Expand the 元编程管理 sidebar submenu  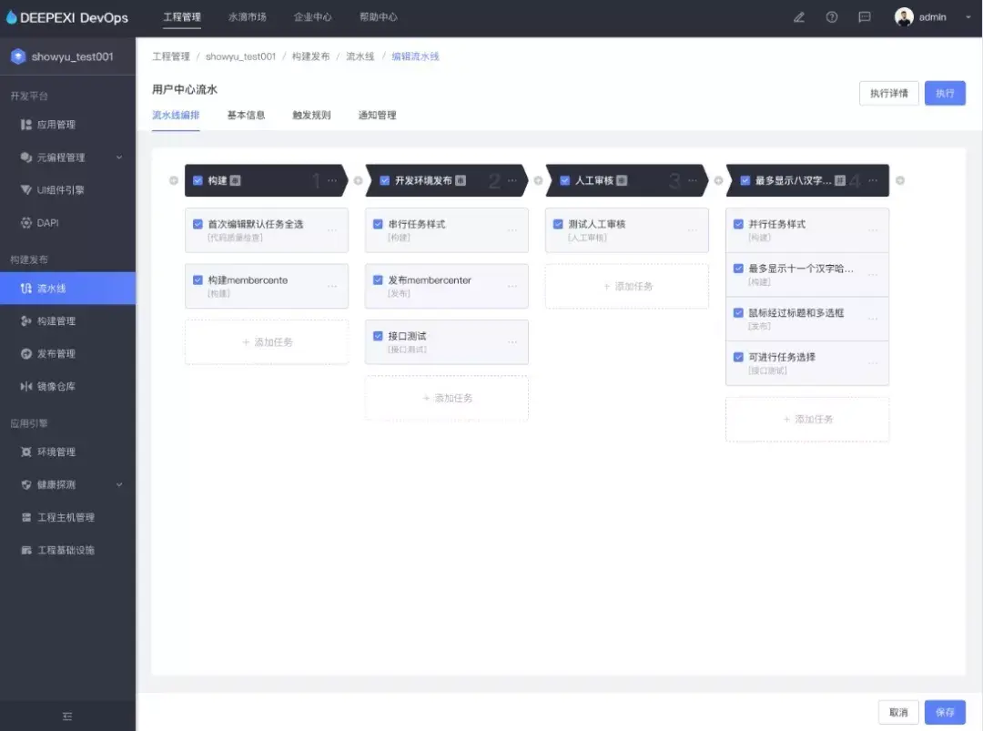(119, 157)
